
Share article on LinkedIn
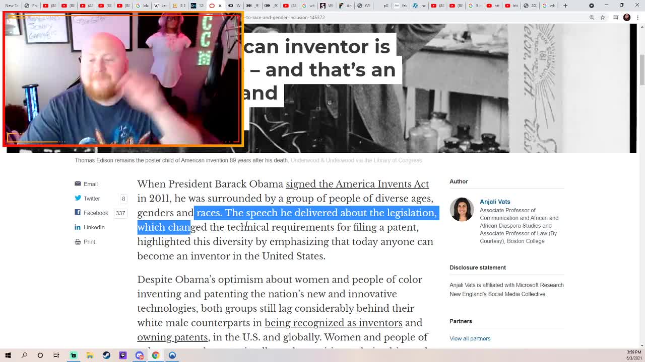point(90,227)
